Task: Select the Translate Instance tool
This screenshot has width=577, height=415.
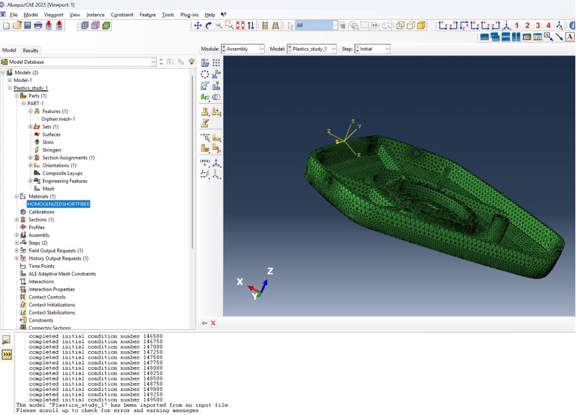Action: tap(216, 74)
